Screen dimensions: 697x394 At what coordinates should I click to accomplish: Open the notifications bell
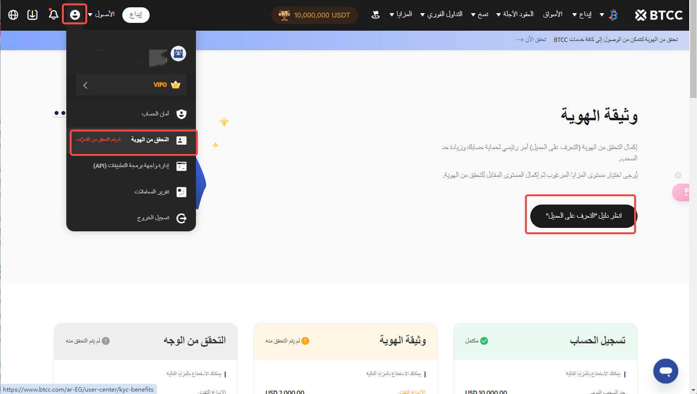coord(54,15)
